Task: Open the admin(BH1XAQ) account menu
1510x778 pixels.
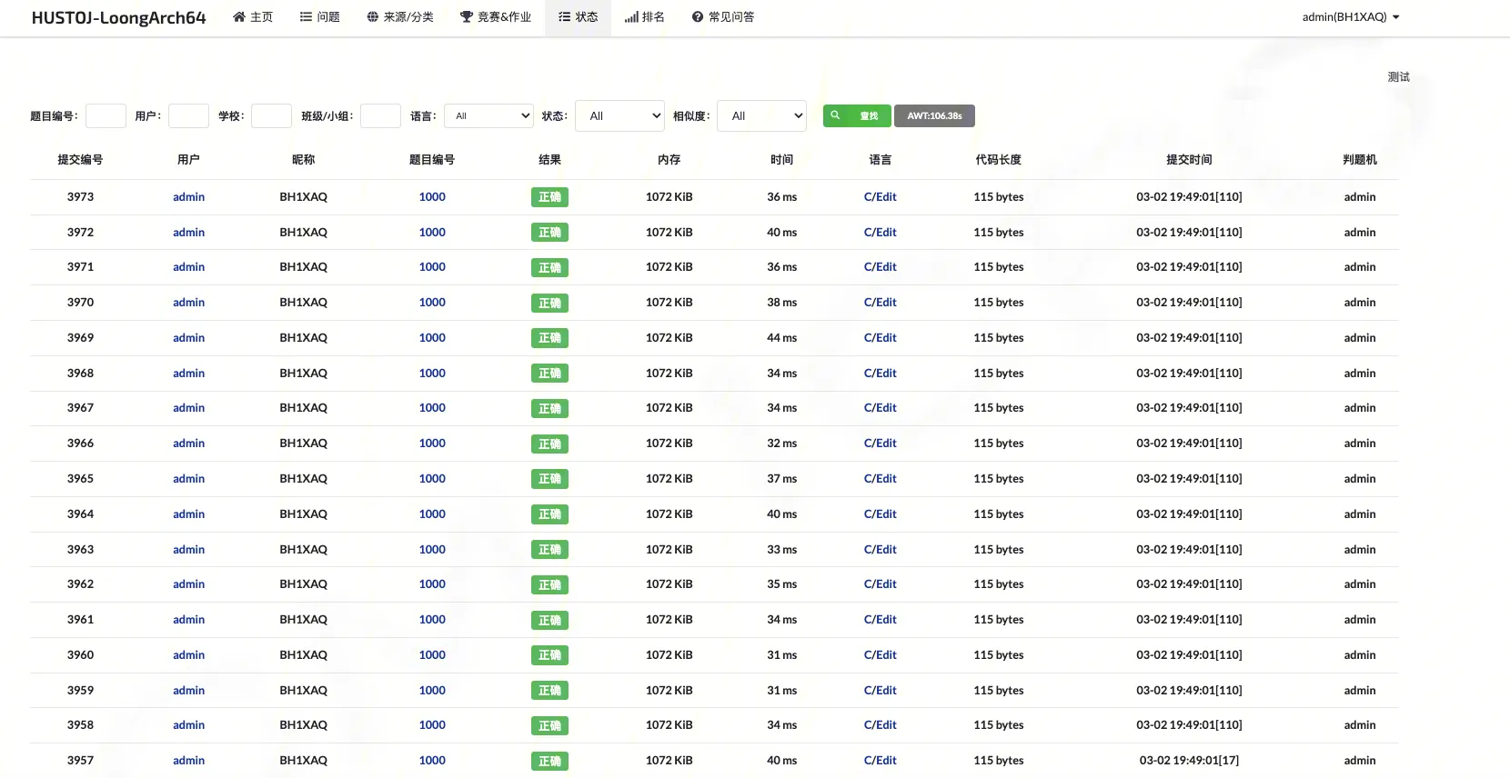Action: click(x=1350, y=17)
